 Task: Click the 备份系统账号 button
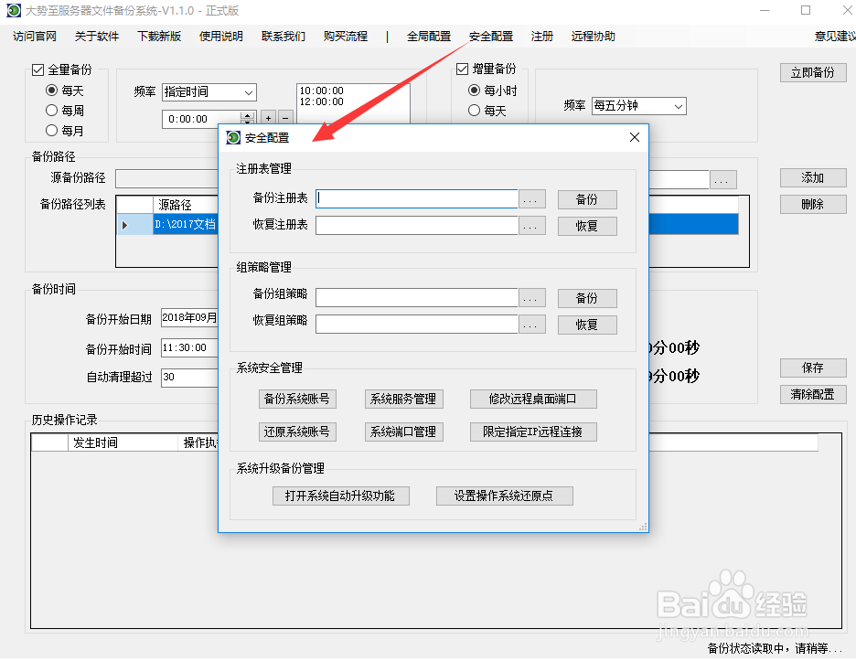click(x=297, y=399)
